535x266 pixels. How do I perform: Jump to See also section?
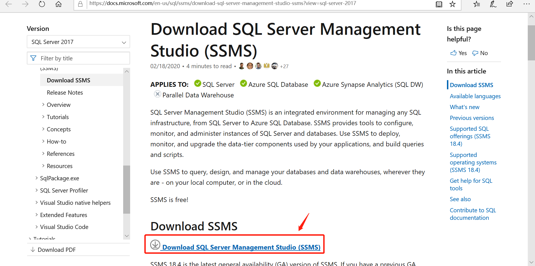pyautogui.click(x=460, y=199)
